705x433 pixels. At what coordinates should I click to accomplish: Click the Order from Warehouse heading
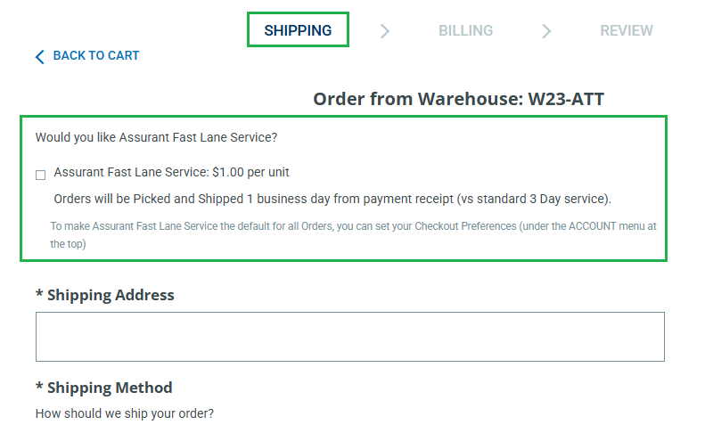[458, 99]
